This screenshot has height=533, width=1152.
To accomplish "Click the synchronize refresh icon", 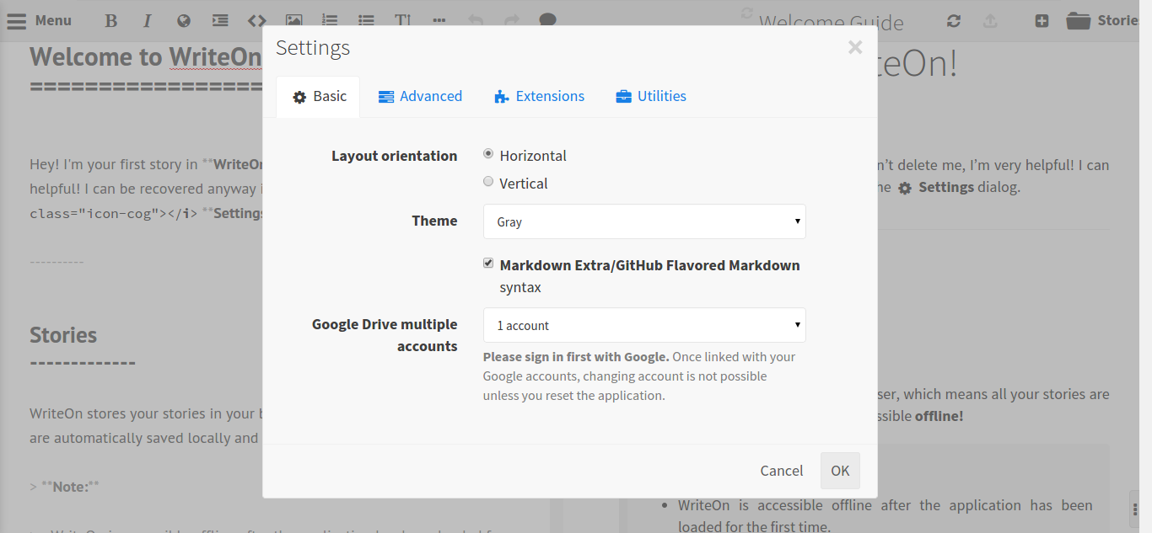I will click(x=954, y=21).
